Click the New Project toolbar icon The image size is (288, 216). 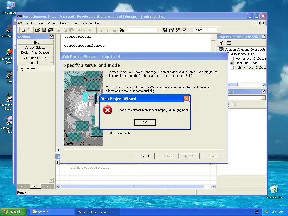[x=23, y=30]
